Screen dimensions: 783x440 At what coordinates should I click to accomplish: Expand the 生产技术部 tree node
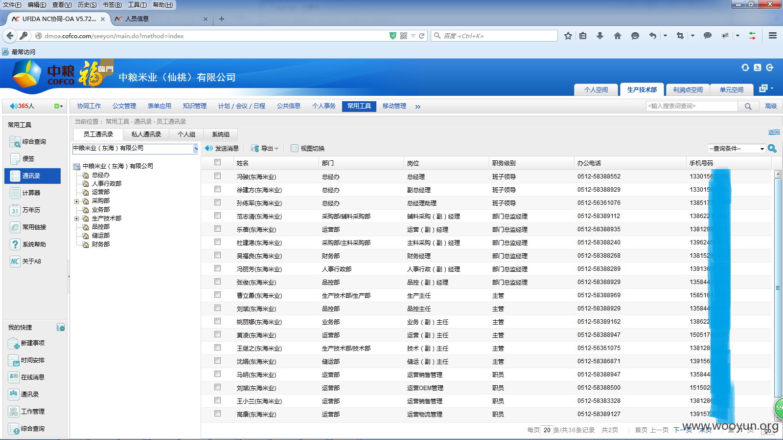[77, 219]
